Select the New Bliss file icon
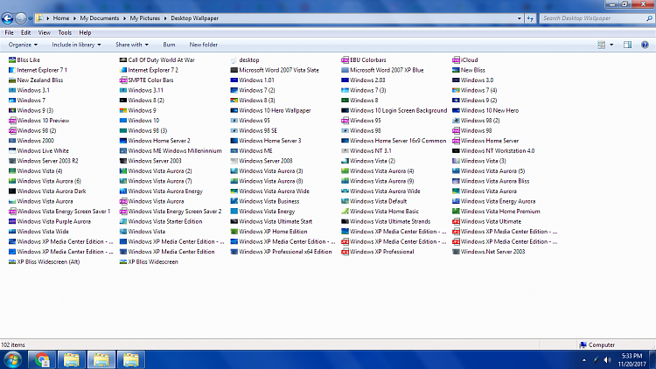Image resolution: width=656 pixels, height=369 pixels. coord(456,70)
